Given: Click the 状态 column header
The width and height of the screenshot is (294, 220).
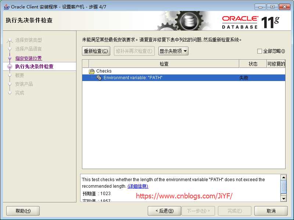Looking at the screenshot, I should (x=253, y=64).
